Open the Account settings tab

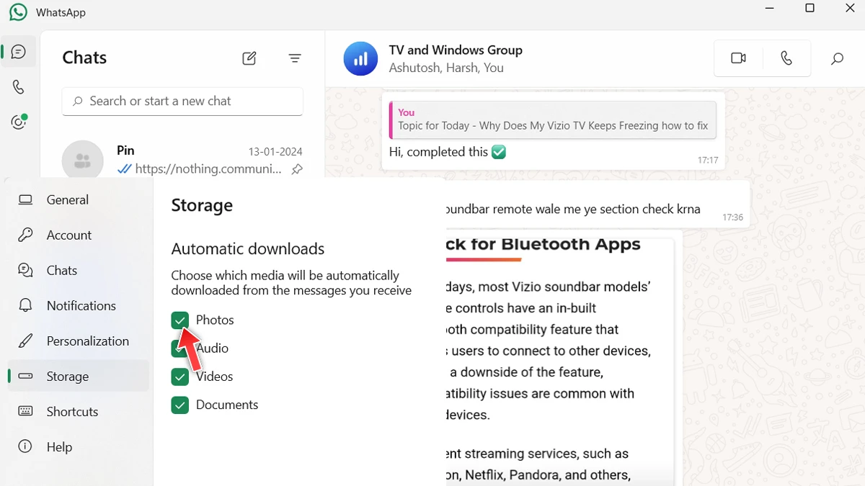(x=78, y=235)
